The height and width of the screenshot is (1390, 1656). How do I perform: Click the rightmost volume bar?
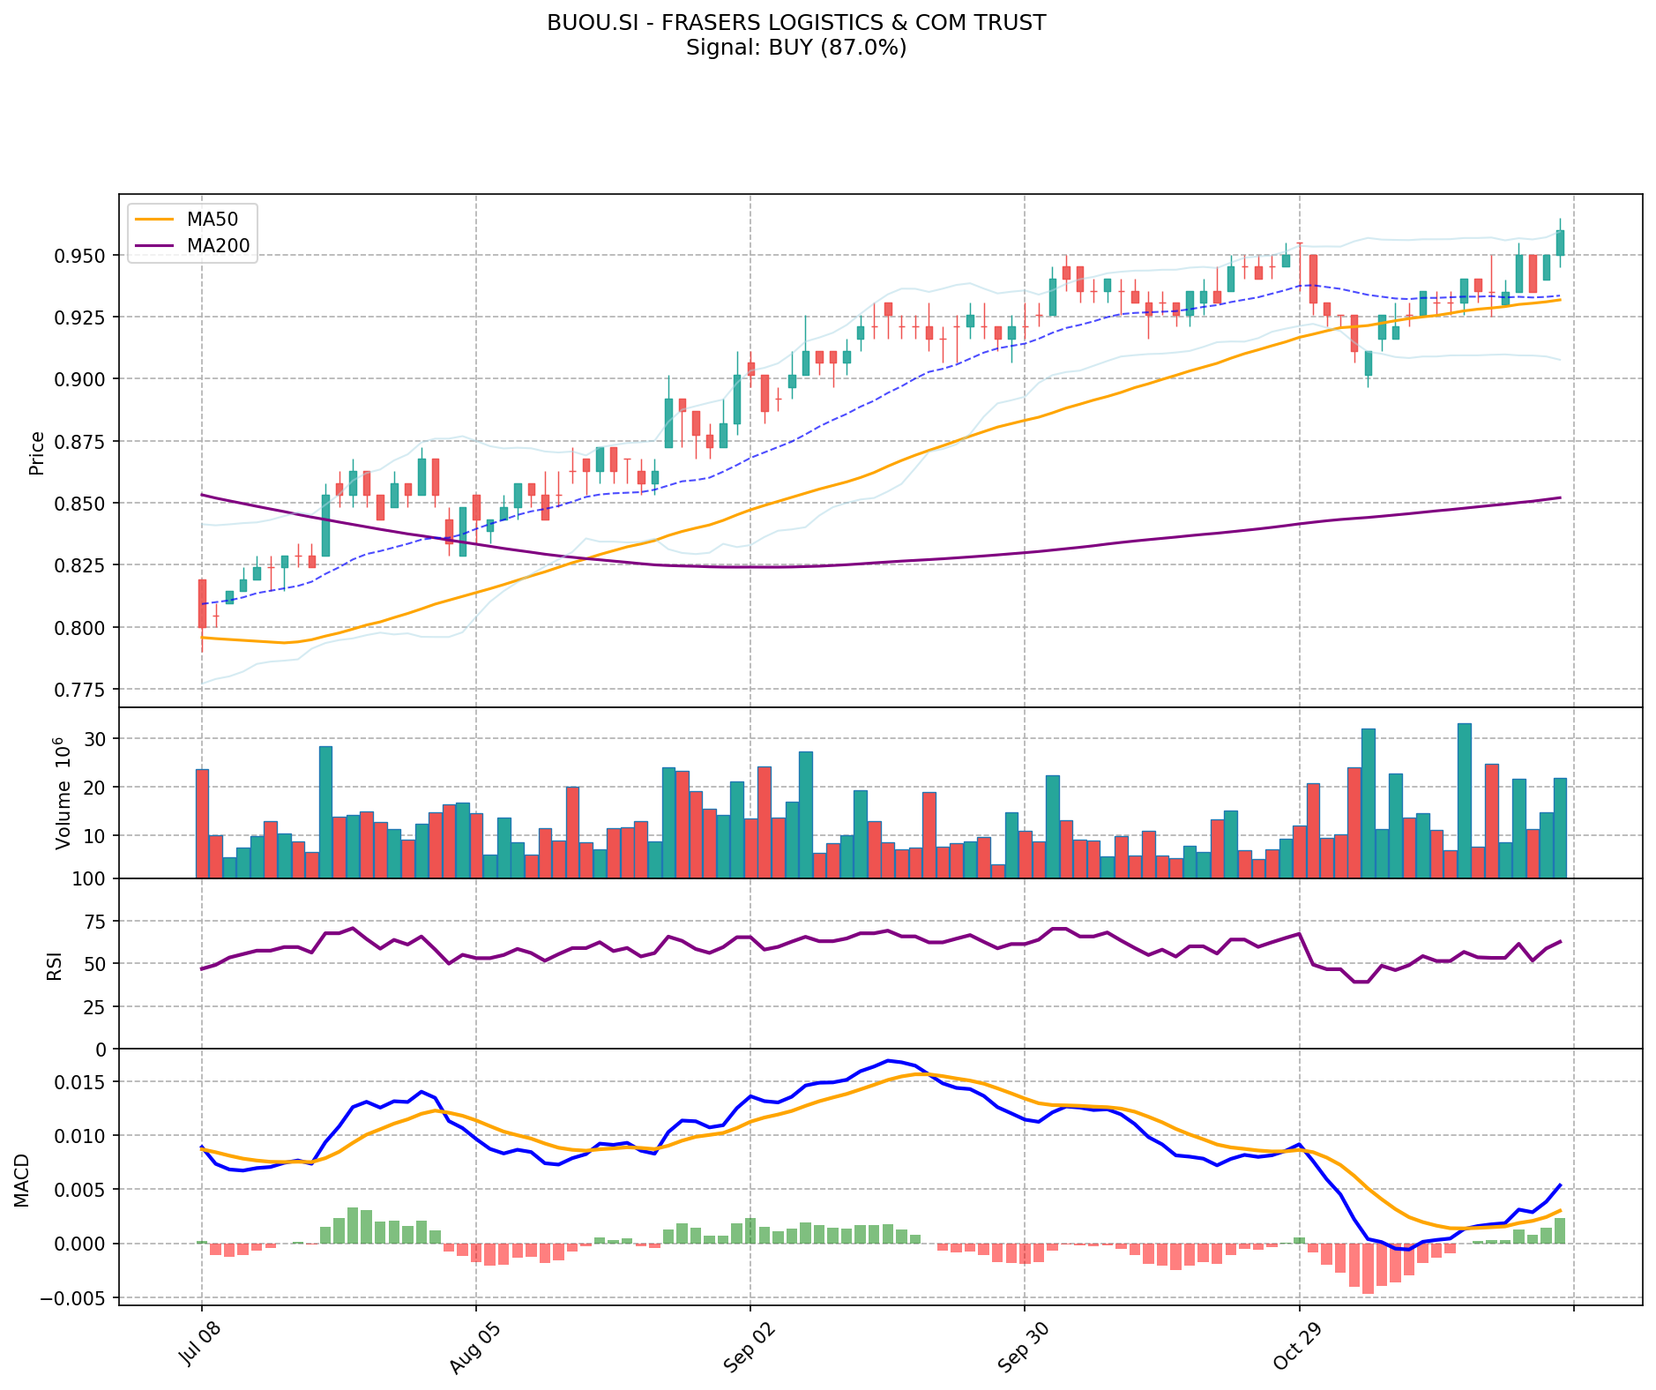pyautogui.click(x=1560, y=827)
